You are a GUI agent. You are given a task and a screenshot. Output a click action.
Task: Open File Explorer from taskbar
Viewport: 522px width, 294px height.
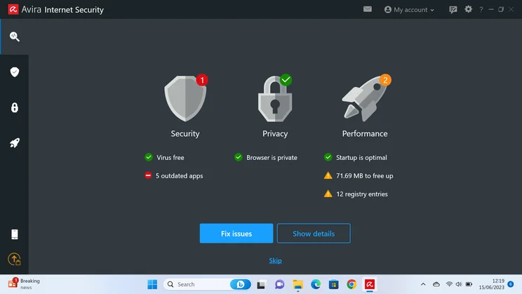(297, 284)
